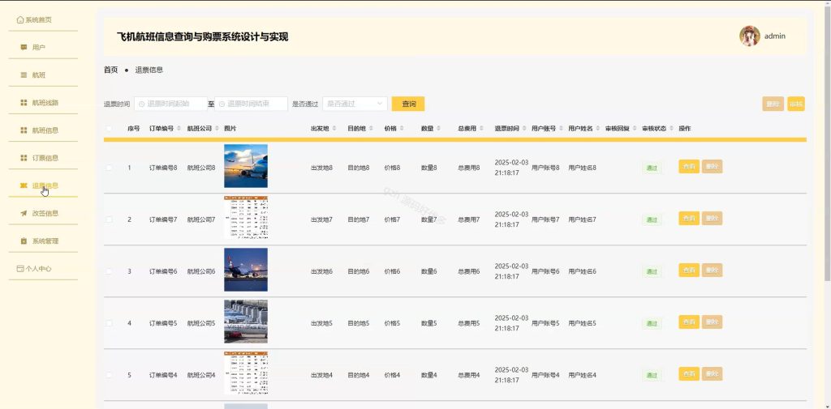The image size is (831, 409).
Task: Click the 用户 sidebar icon
Action: tap(24, 48)
